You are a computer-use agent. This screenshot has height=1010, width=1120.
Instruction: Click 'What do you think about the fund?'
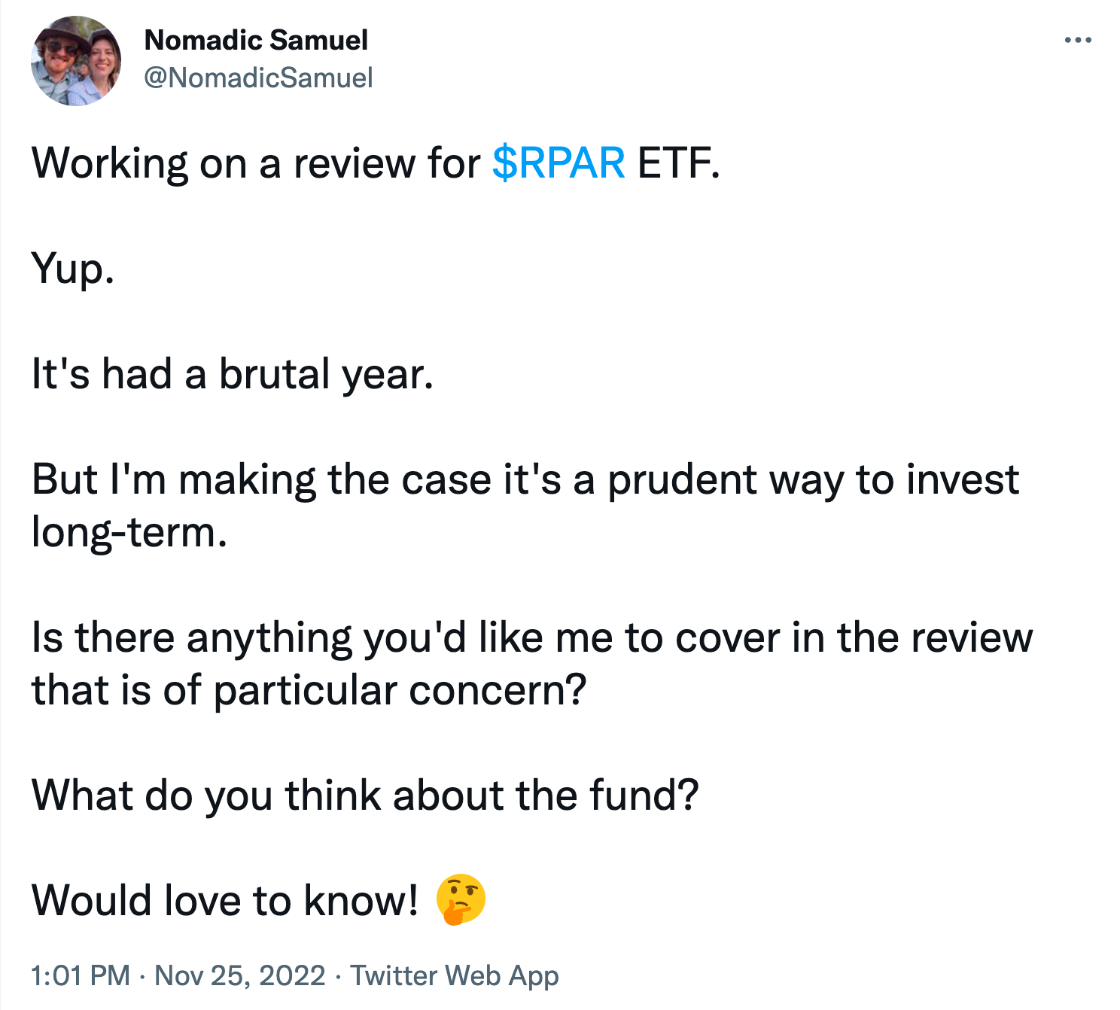pos(365,796)
